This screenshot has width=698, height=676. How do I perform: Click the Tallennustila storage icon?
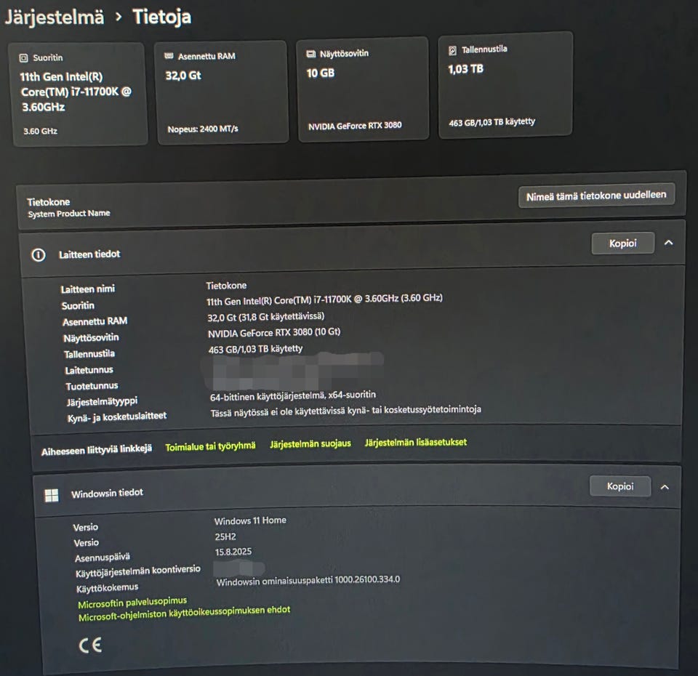(x=452, y=50)
